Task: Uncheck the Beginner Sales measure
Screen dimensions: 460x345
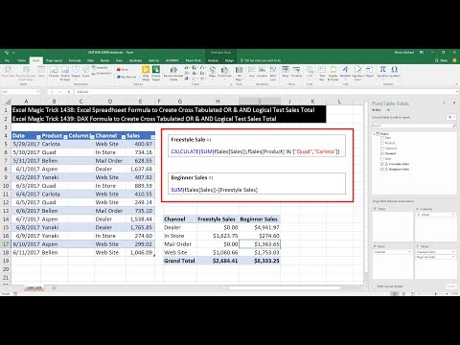Action: coord(382,170)
